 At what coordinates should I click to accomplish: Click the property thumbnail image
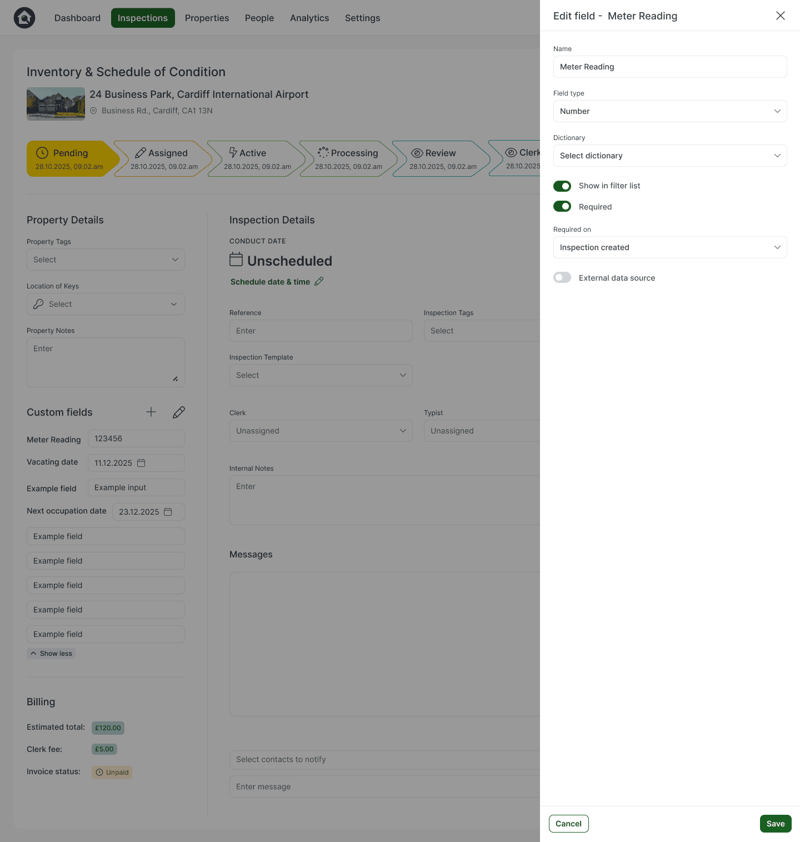[x=56, y=104]
